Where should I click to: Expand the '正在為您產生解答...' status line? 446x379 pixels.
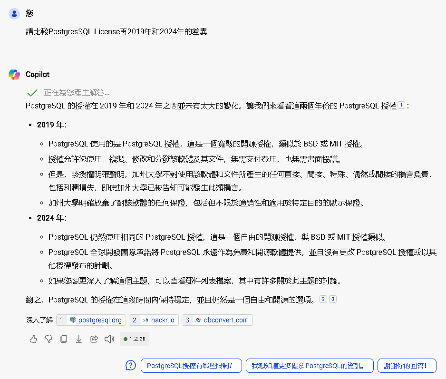click(77, 92)
